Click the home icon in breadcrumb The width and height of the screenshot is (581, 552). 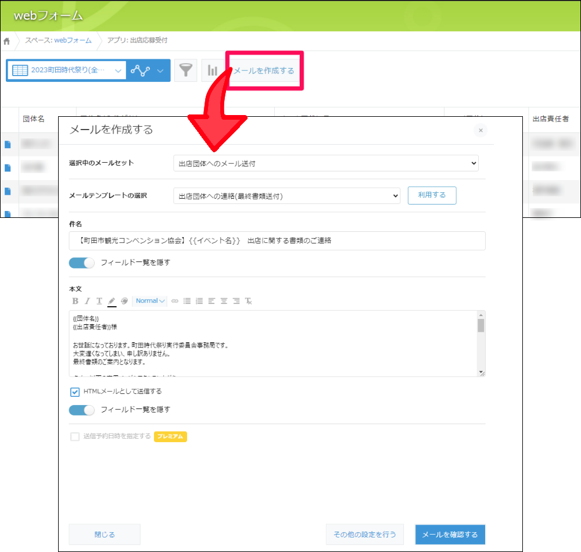[6, 41]
